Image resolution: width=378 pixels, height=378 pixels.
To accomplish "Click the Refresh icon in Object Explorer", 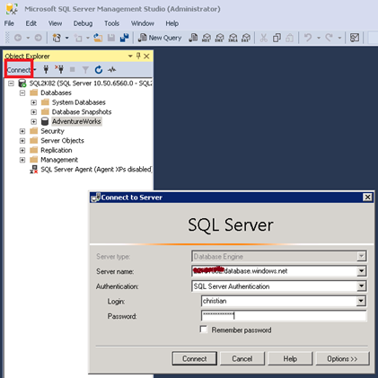I will coord(99,70).
